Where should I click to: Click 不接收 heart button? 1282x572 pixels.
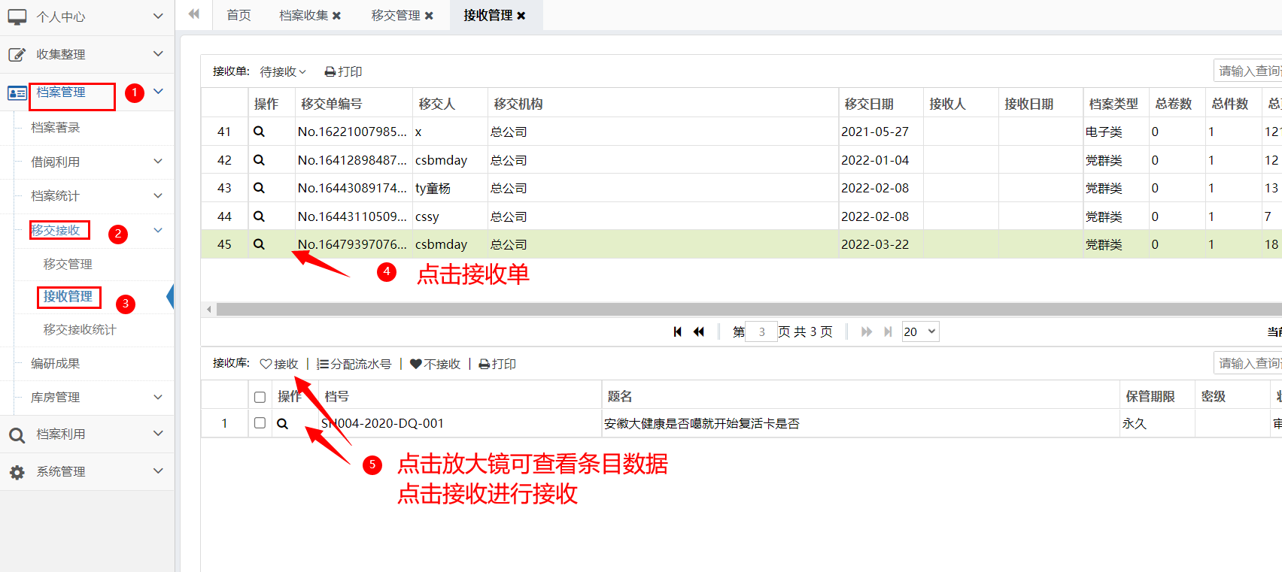pos(435,364)
